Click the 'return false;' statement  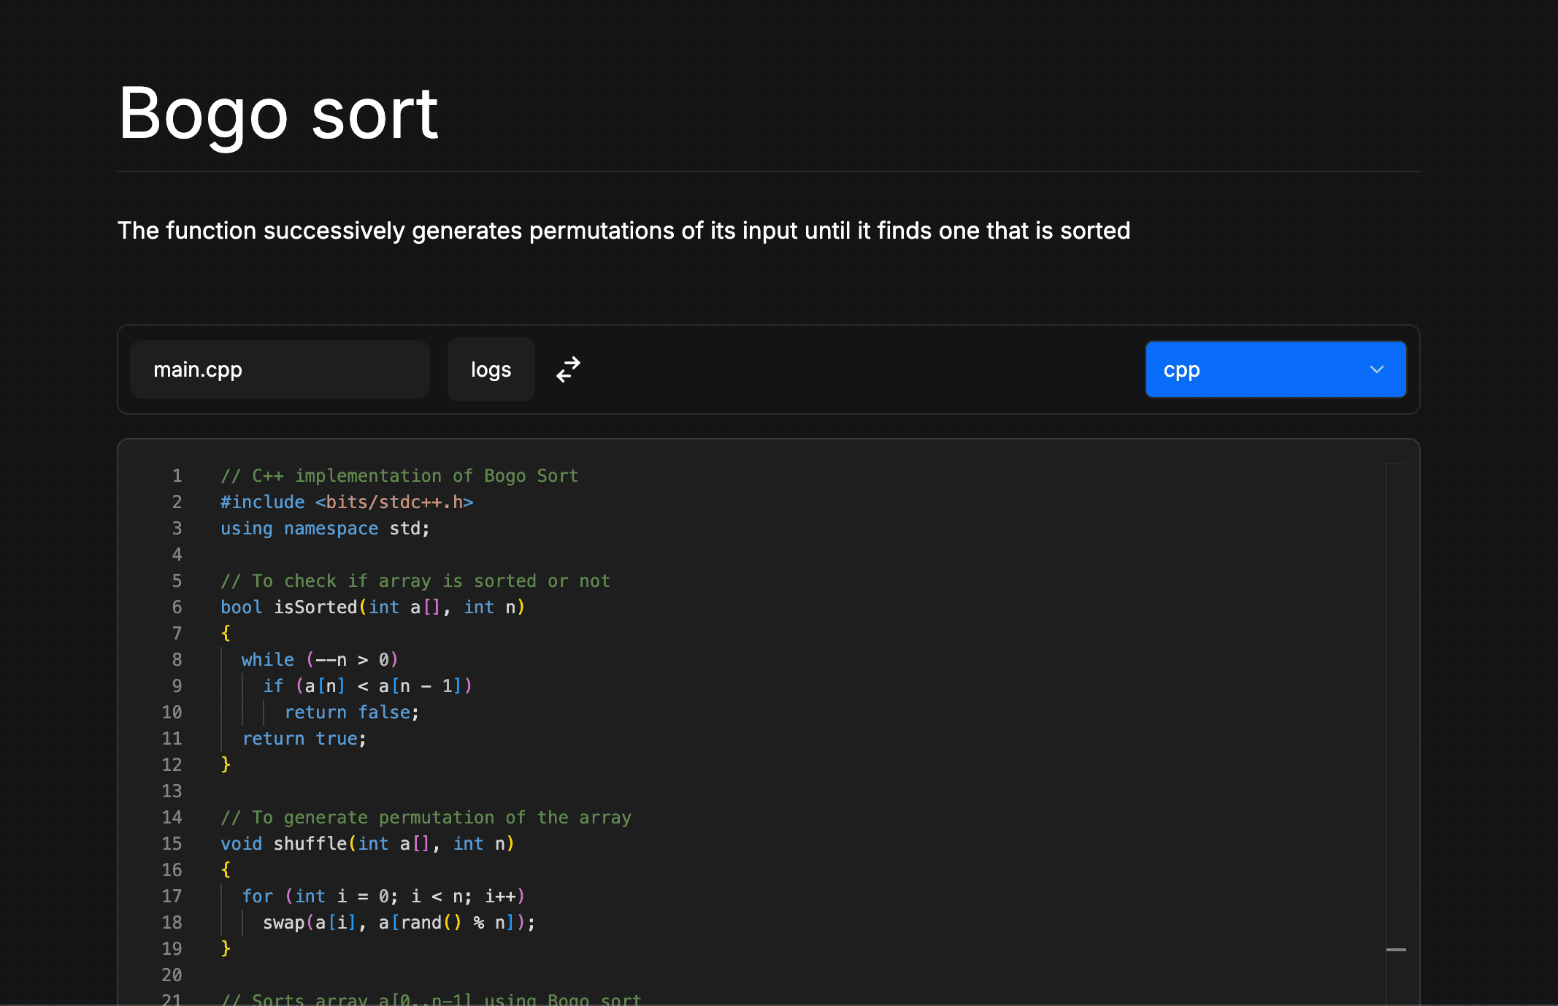[352, 713]
